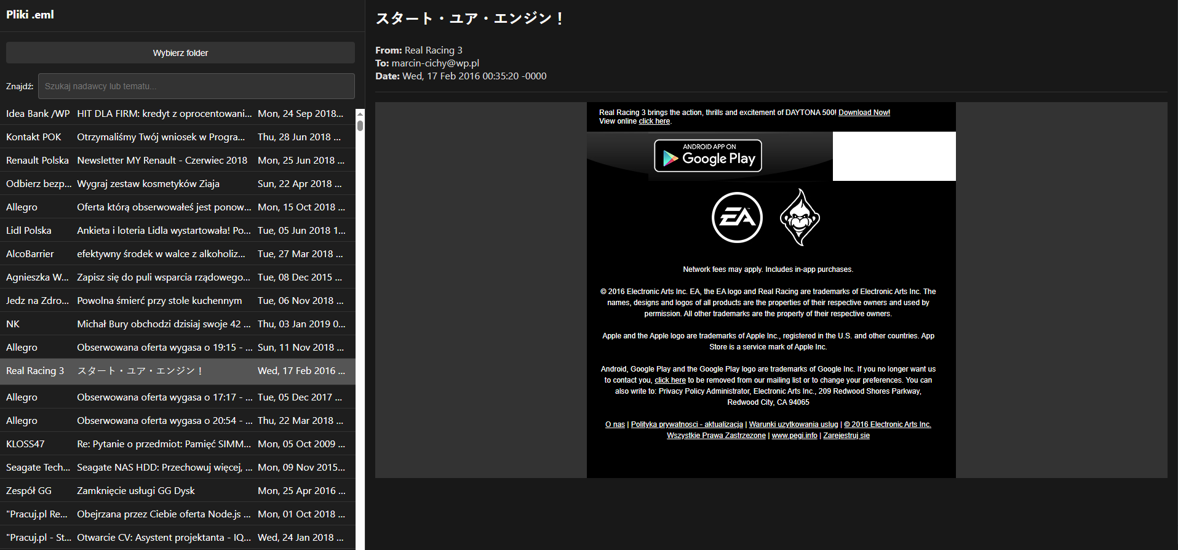
Task: Open the Pracuj.pl Asystent projektanta email
Action: [178, 537]
